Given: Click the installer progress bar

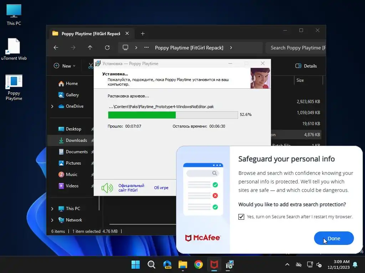Looking at the screenshot, I should (173, 115).
